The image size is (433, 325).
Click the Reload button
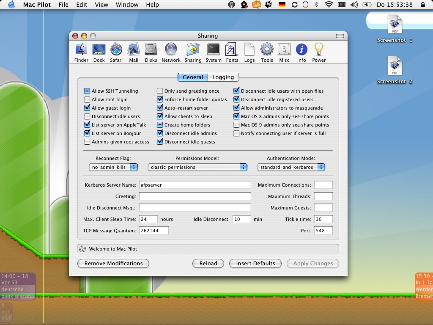pyautogui.click(x=208, y=263)
